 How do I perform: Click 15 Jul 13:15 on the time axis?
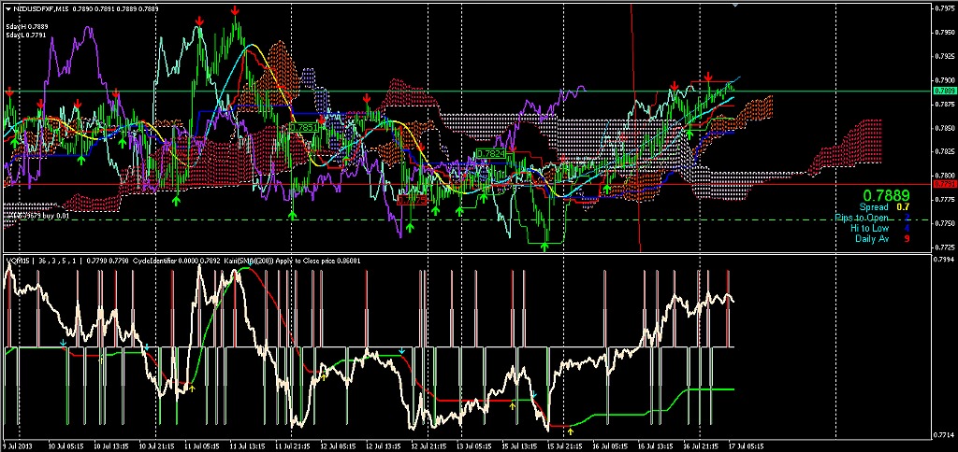[521, 446]
